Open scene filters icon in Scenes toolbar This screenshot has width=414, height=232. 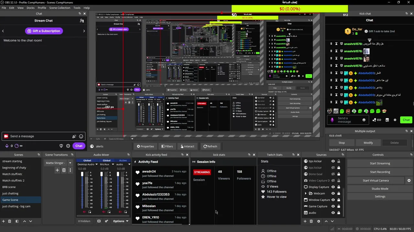click(x=17, y=221)
